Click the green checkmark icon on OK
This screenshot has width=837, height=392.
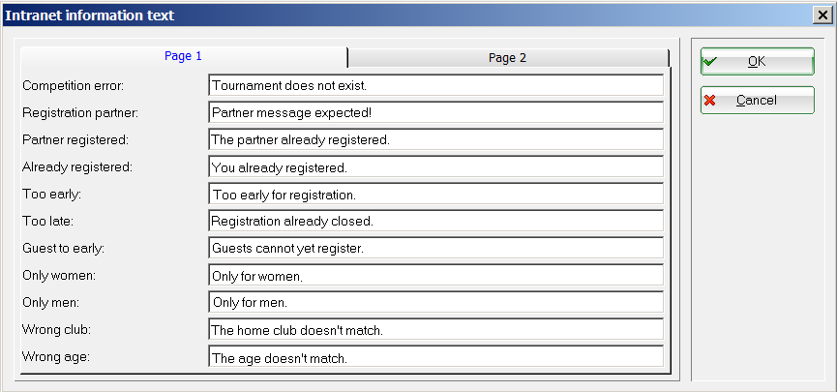click(x=710, y=61)
